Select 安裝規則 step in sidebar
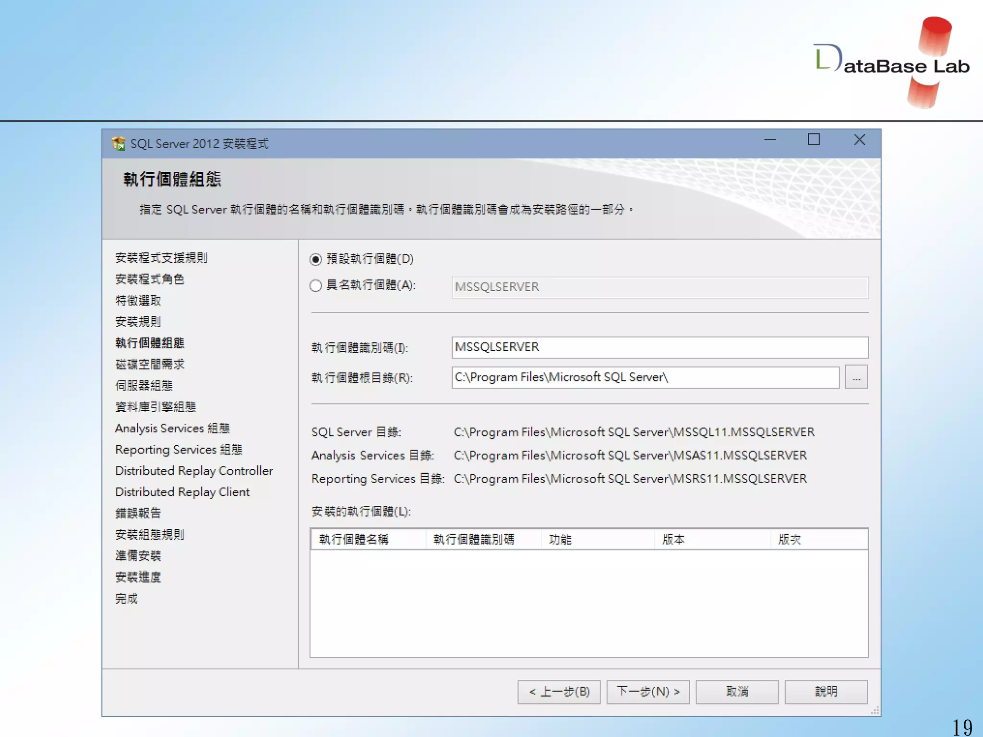This screenshot has height=737, width=983. [138, 321]
